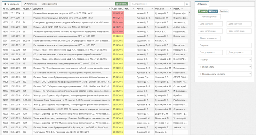256x135 pixels.
Task: Switch to the Исполнены tab
Action: [x=31, y=4]
